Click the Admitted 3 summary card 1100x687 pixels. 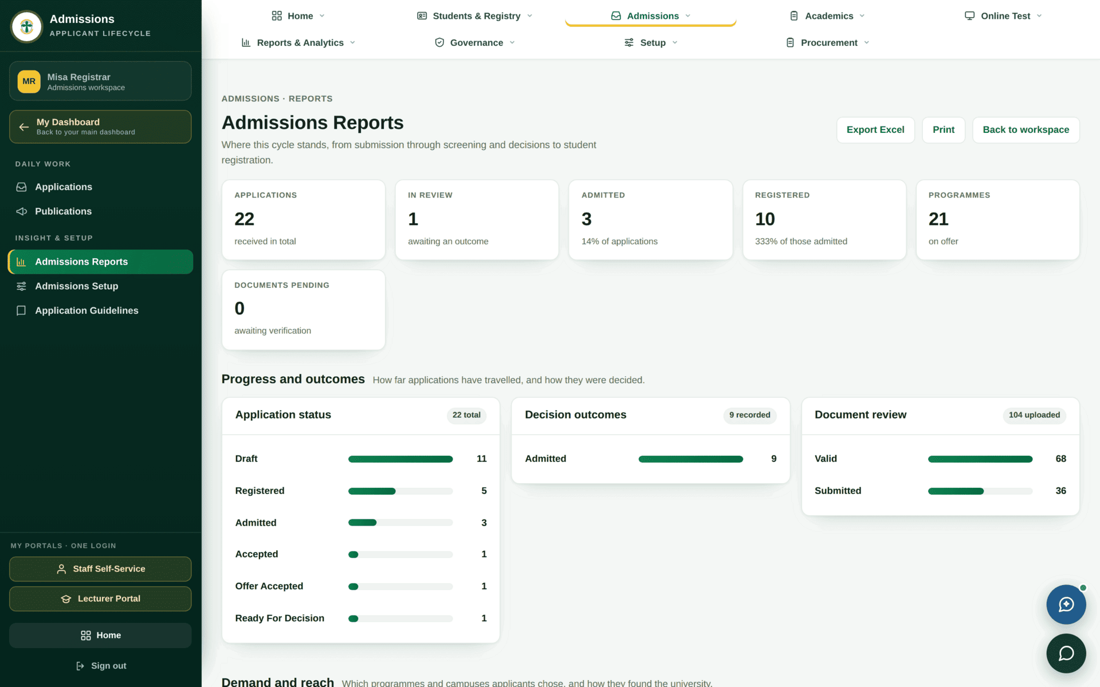click(651, 220)
